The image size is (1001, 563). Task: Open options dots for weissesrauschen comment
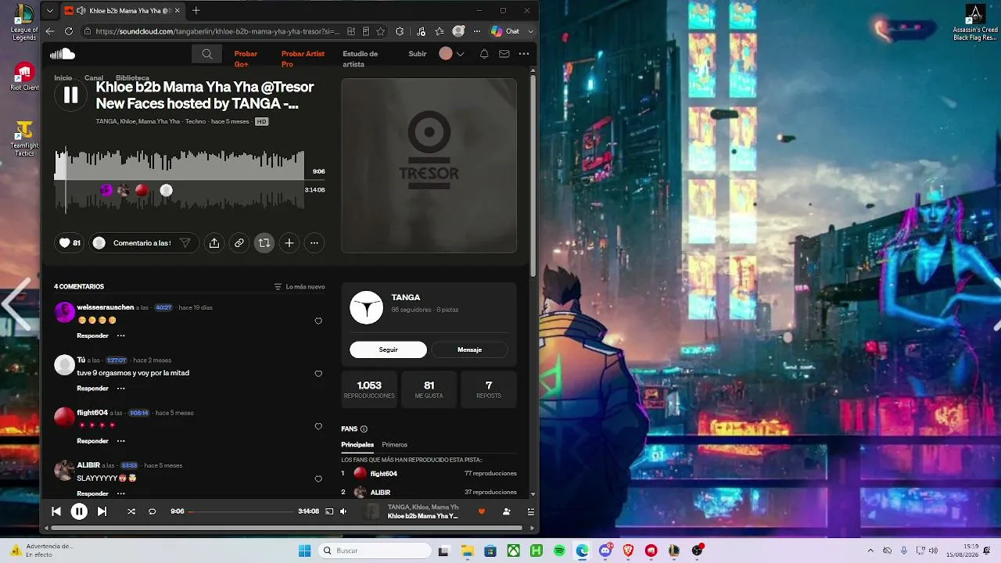tap(121, 335)
